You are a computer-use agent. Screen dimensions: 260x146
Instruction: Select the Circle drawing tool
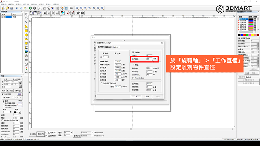click(x=26, y=35)
